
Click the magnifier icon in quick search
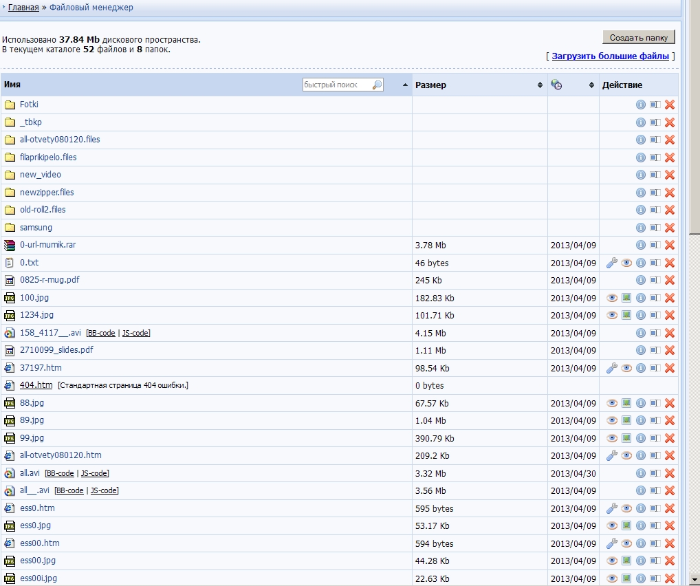[377, 85]
